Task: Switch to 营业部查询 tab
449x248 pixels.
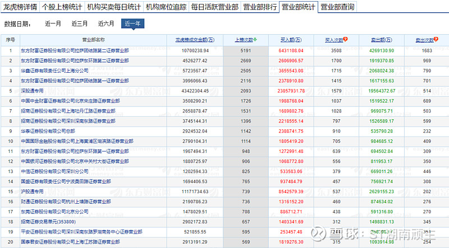Action: 337,7
